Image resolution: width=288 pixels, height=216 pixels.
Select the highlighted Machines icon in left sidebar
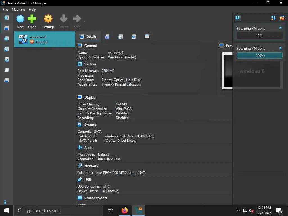click(7, 28)
